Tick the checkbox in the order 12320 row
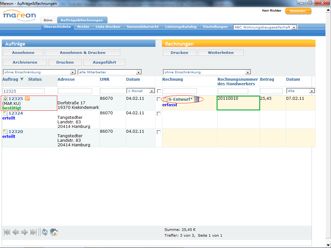The width and height of the screenshot is (331, 248). tap(159, 132)
